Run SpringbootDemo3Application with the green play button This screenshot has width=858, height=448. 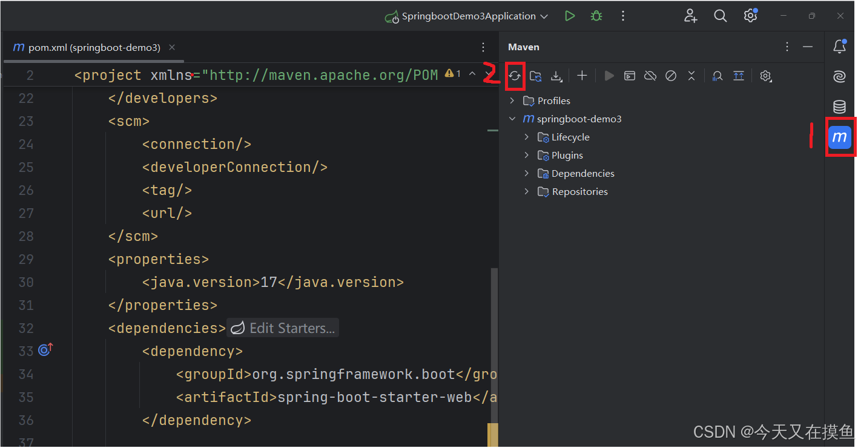569,16
